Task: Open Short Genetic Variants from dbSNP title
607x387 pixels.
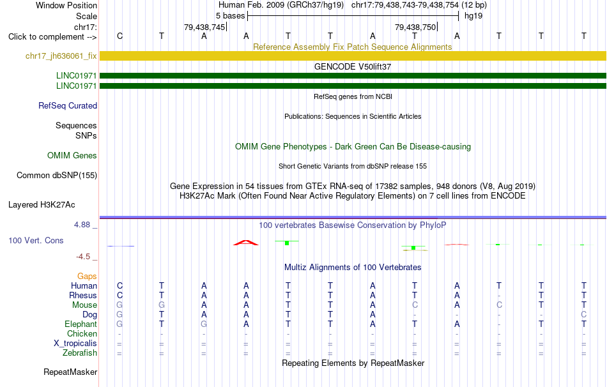Action: pyautogui.click(x=353, y=166)
